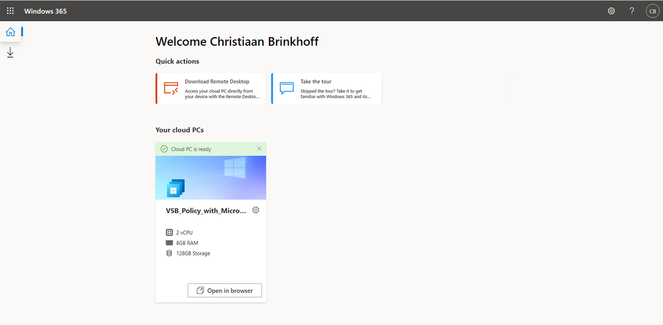Open the Downloads icon in the sidebar
Image resolution: width=663 pixels, height=325 pixels.
[11, 52]
